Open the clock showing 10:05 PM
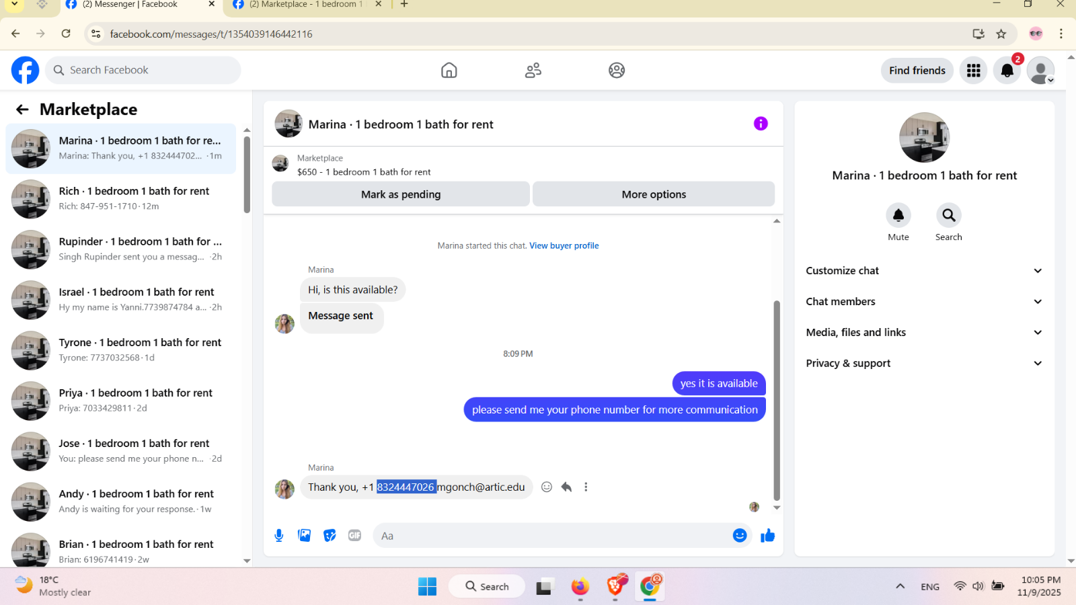The width and height of the screenshot is (1076, 605). (1040, 586)
